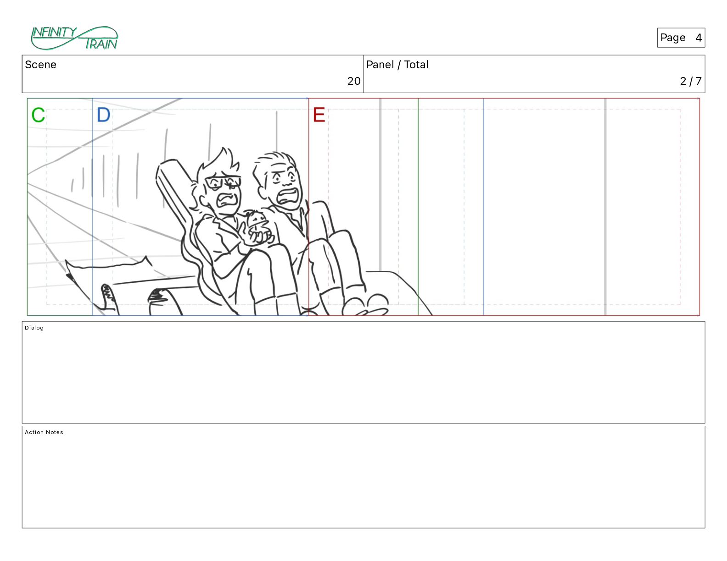The image size is (727, 561).
Task: Click the Panel / Total label
Action: (x=397, y=65)
